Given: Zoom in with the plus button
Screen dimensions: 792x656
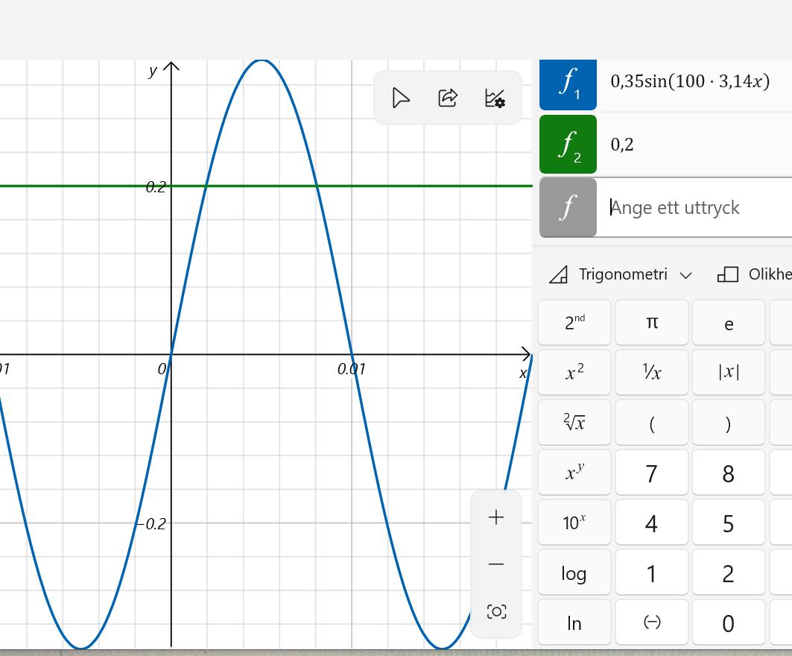Looking at the screenshot, I should [x=496, y=517].
